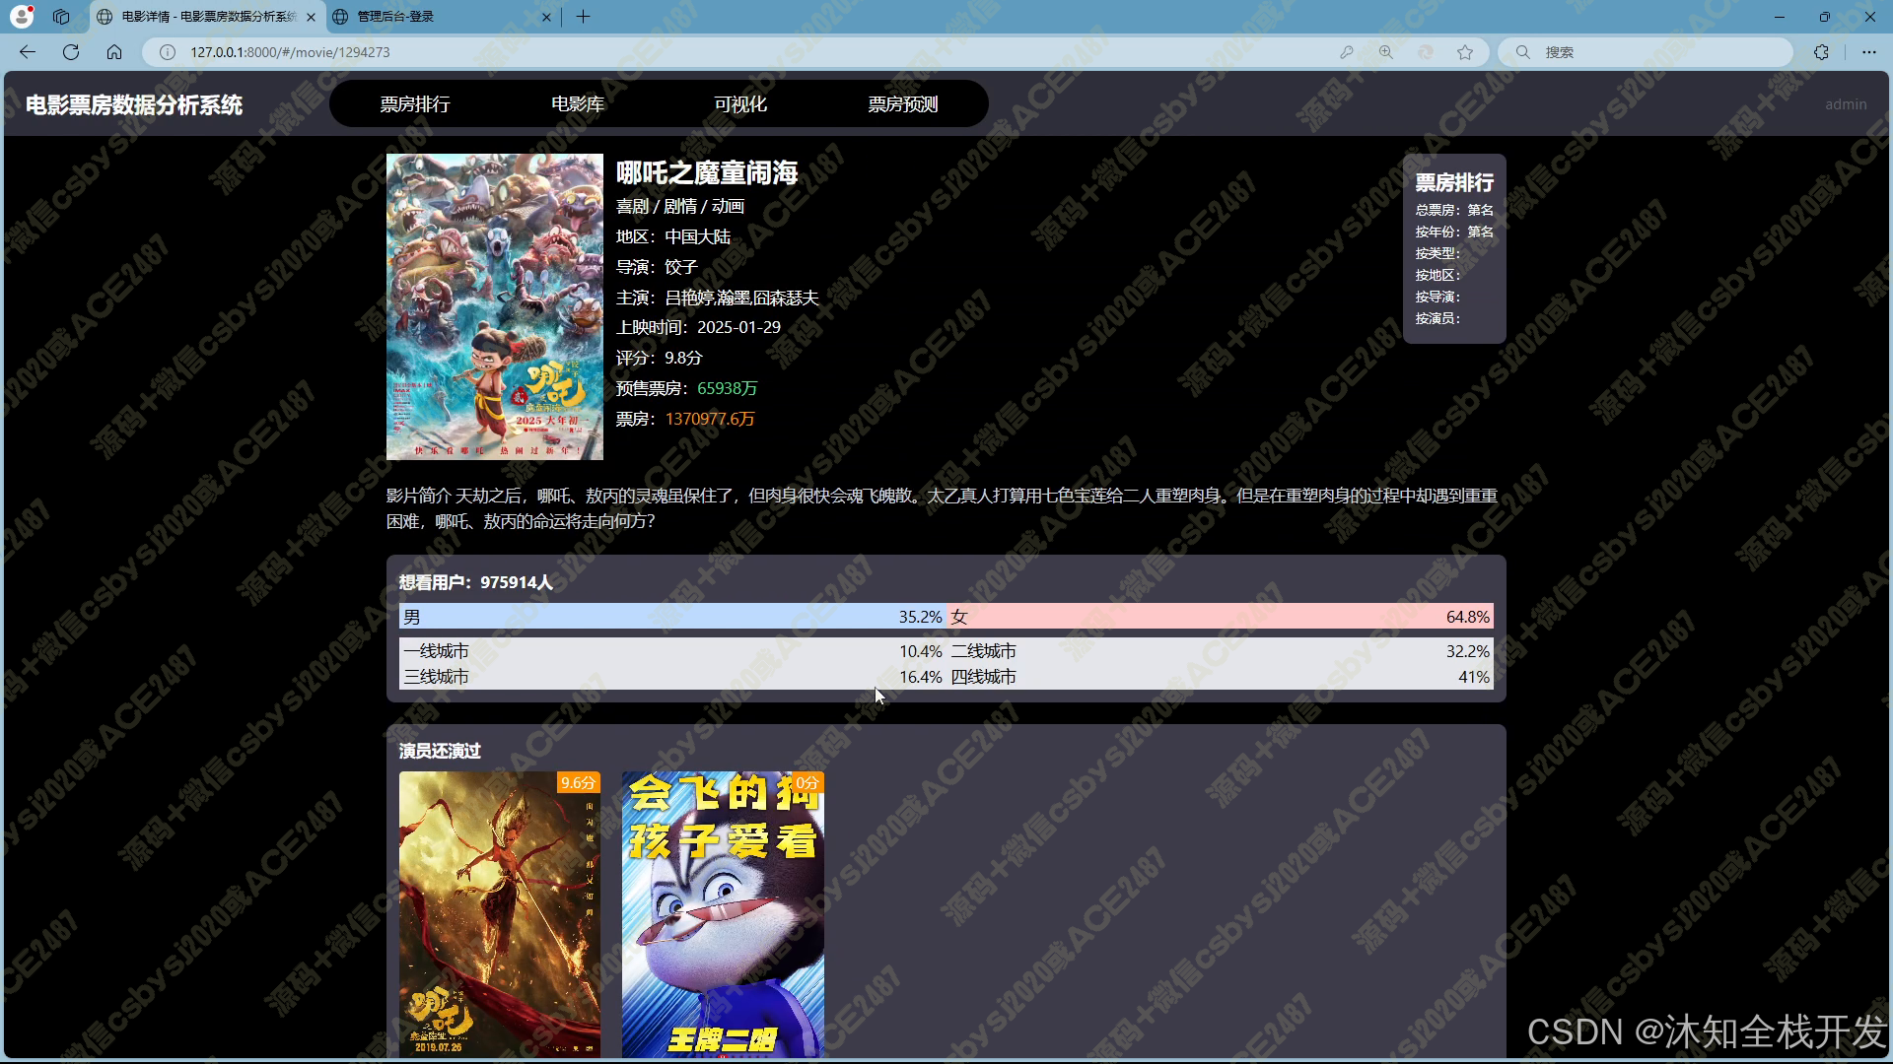Click the browser back arrow
Image resolution: width=1893 pixels, height=1064 pixels.
[28, 52]
